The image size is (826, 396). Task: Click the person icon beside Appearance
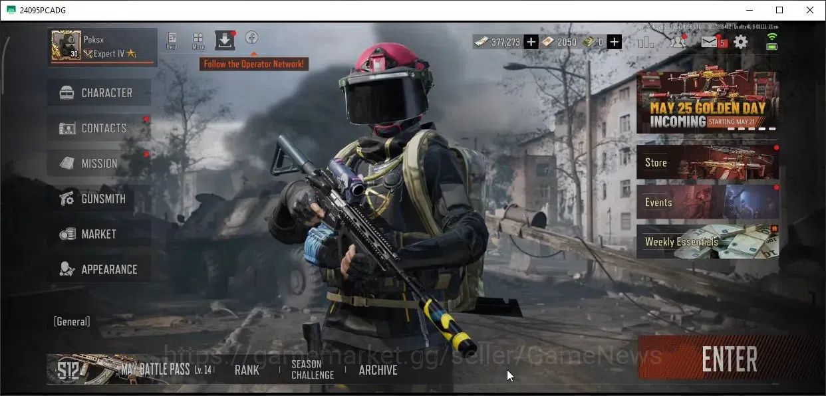click(x=67, y=269)
